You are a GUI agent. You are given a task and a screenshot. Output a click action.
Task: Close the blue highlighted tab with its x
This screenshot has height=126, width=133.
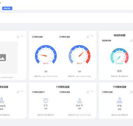(x=11, y=8)
